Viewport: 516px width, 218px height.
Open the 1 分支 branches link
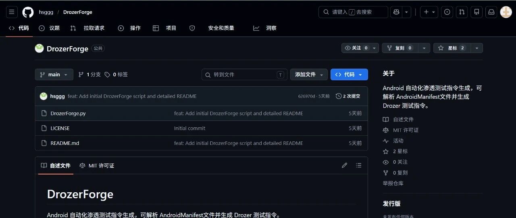pyautogui.click(x=89, y=75)
